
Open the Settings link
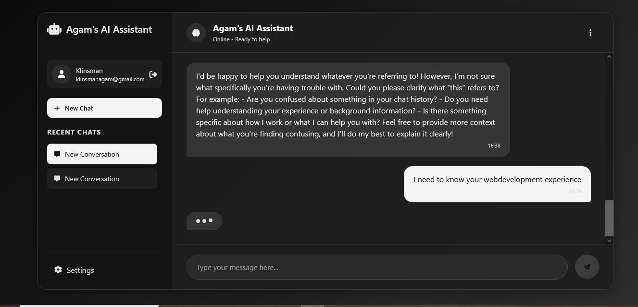pyautogui.click(x=80, y=270)
